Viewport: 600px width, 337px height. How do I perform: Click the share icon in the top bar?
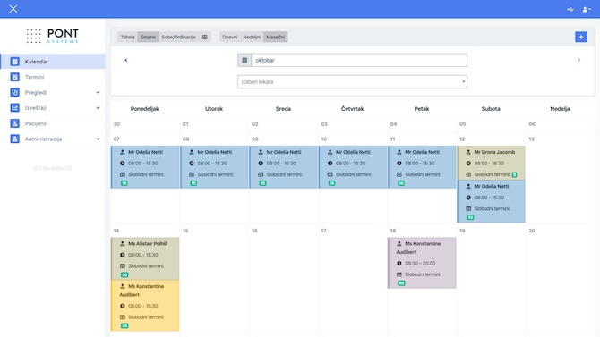[570, 10]
